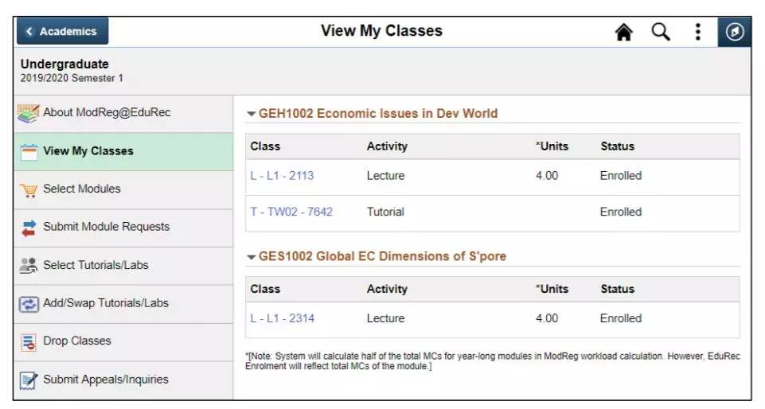The height and width of the screenshot is (409, 765).
Task: Open the Select Tutorials/Labs menu item
Action: point(96,265)
